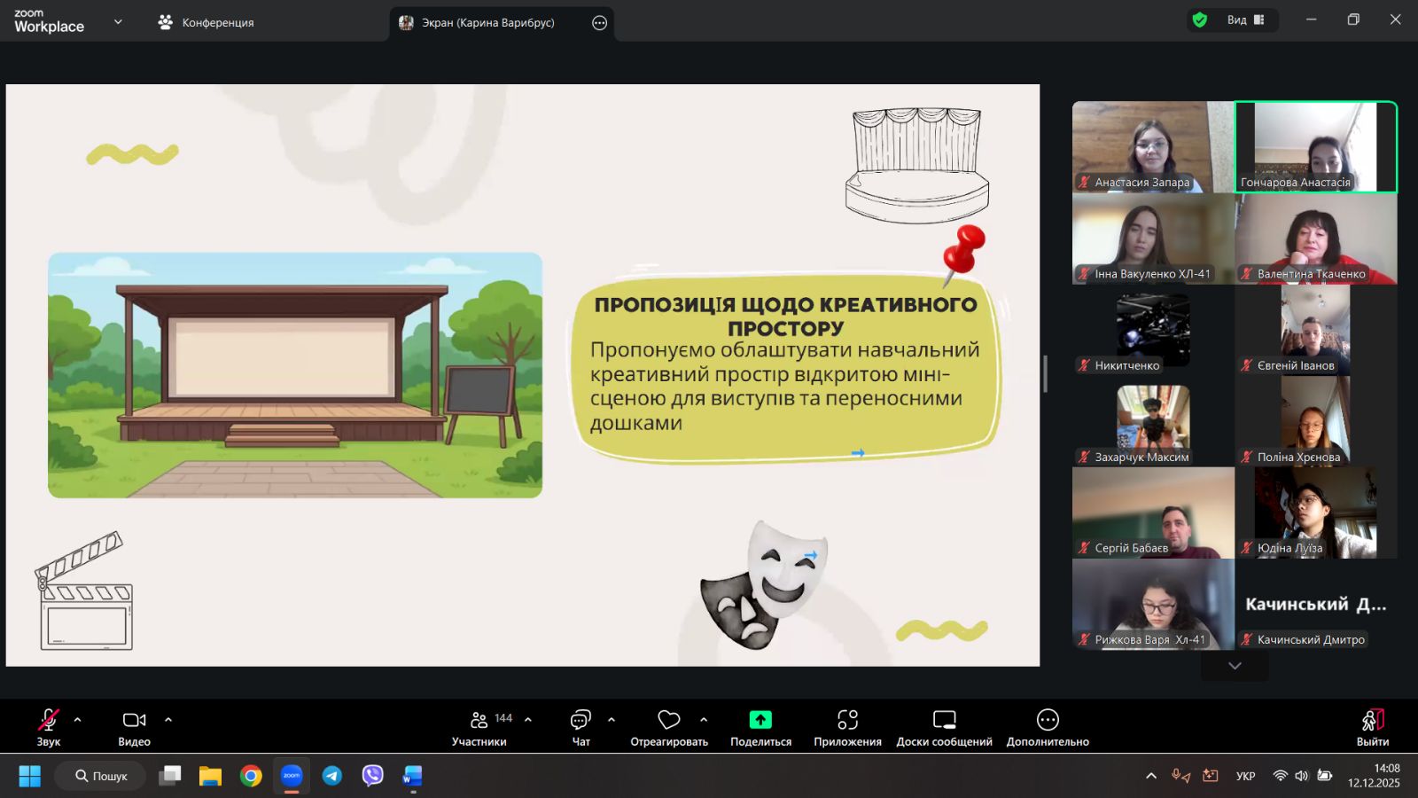Open the Участники participants list

click(479, 720)
